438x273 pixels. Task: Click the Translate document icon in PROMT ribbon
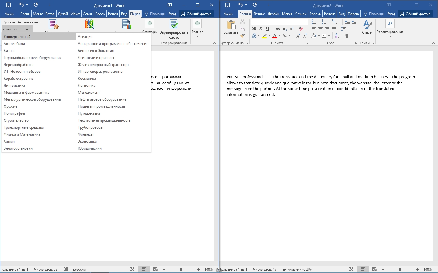coord(54,25)
